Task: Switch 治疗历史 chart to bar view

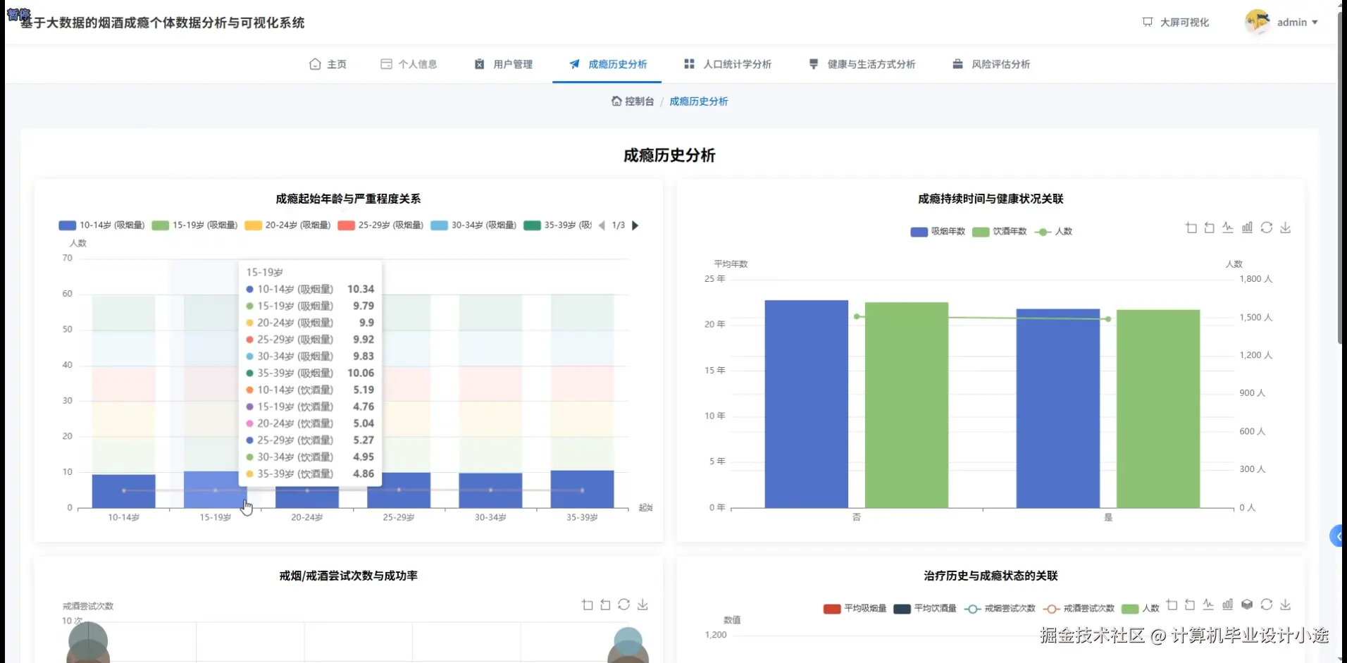Action: tap(1227, 605)
